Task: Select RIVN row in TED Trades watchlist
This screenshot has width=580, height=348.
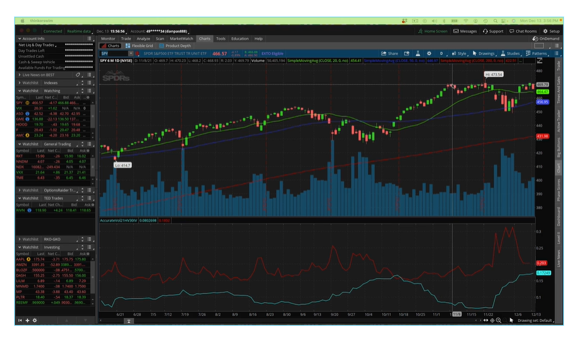Action: point(55,210)
